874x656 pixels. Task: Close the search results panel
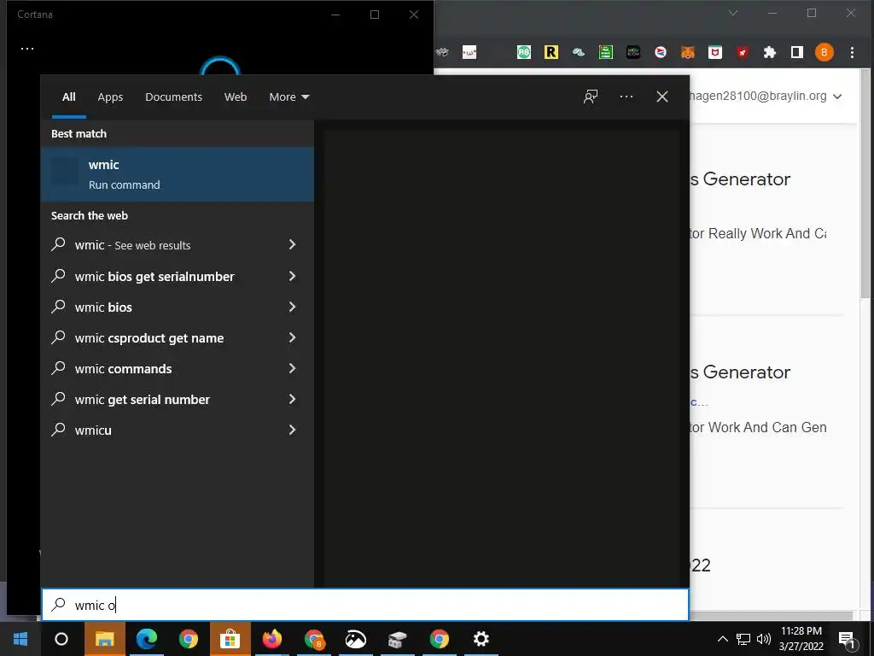(662, 97)
